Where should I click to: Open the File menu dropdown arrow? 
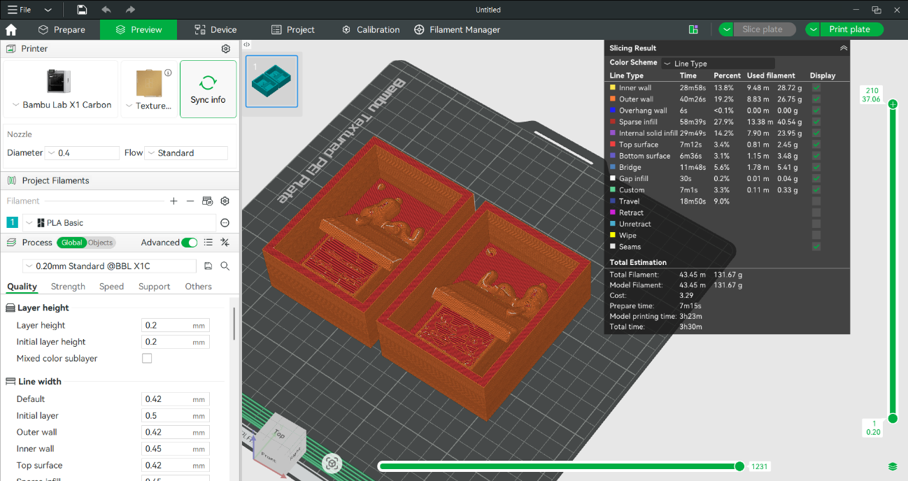click(x=48, y=10)
